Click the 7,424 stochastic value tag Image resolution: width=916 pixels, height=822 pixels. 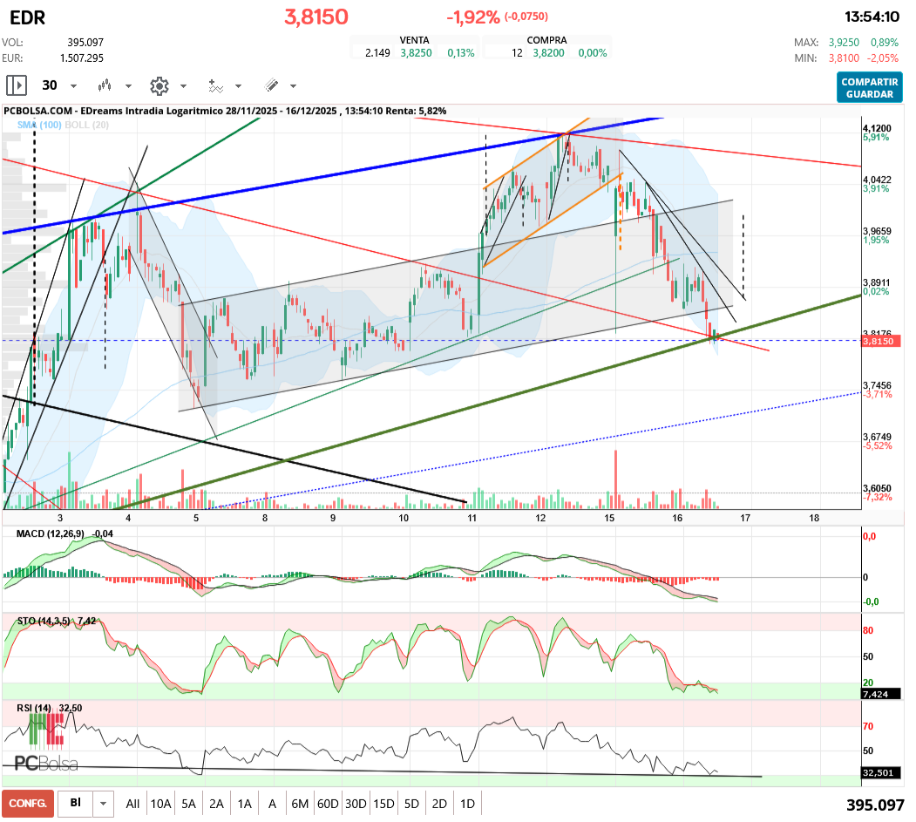[881, 694]
